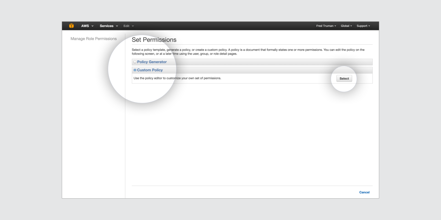Click the chevron arrow beside AWS

point(92,26)
